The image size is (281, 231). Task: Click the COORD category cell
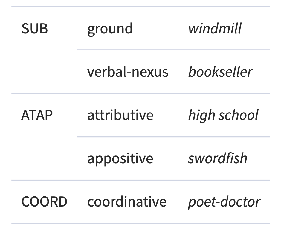[x=44, y=202]
